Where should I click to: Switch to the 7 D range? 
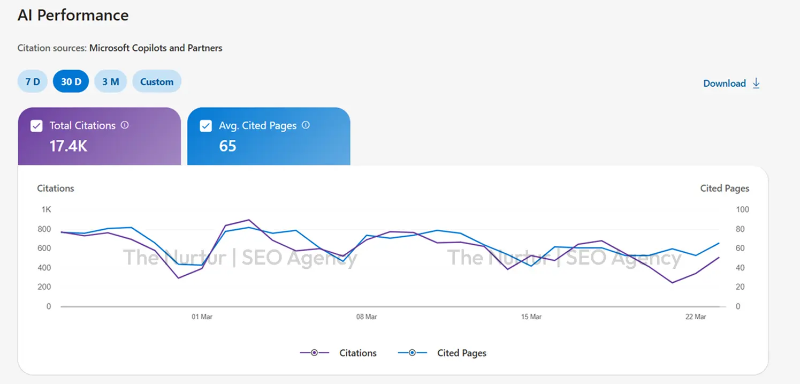33,81
